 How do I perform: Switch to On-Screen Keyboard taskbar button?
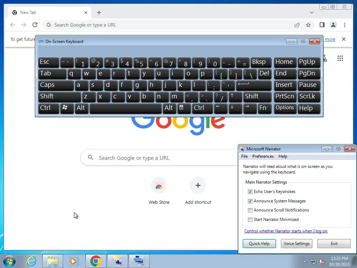coord(139,261)
